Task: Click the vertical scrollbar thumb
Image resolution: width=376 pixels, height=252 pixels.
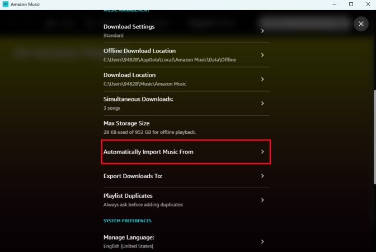Action: [x=374, y=137]
